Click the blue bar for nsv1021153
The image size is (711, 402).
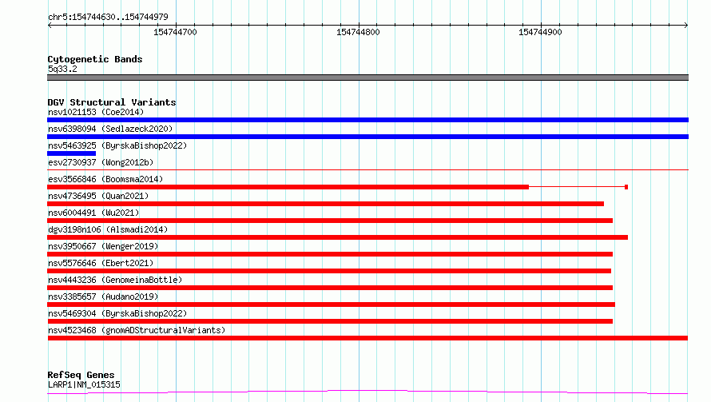click(x=367, y=120)
